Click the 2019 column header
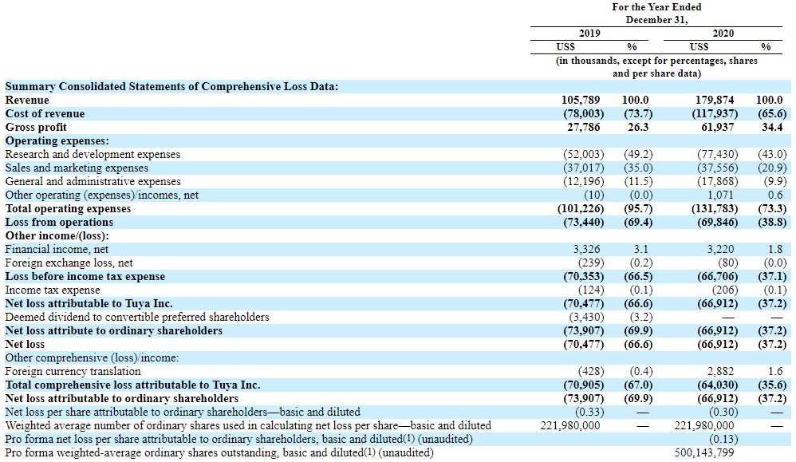This screenshot has height=462, width=796. point(589,34)
